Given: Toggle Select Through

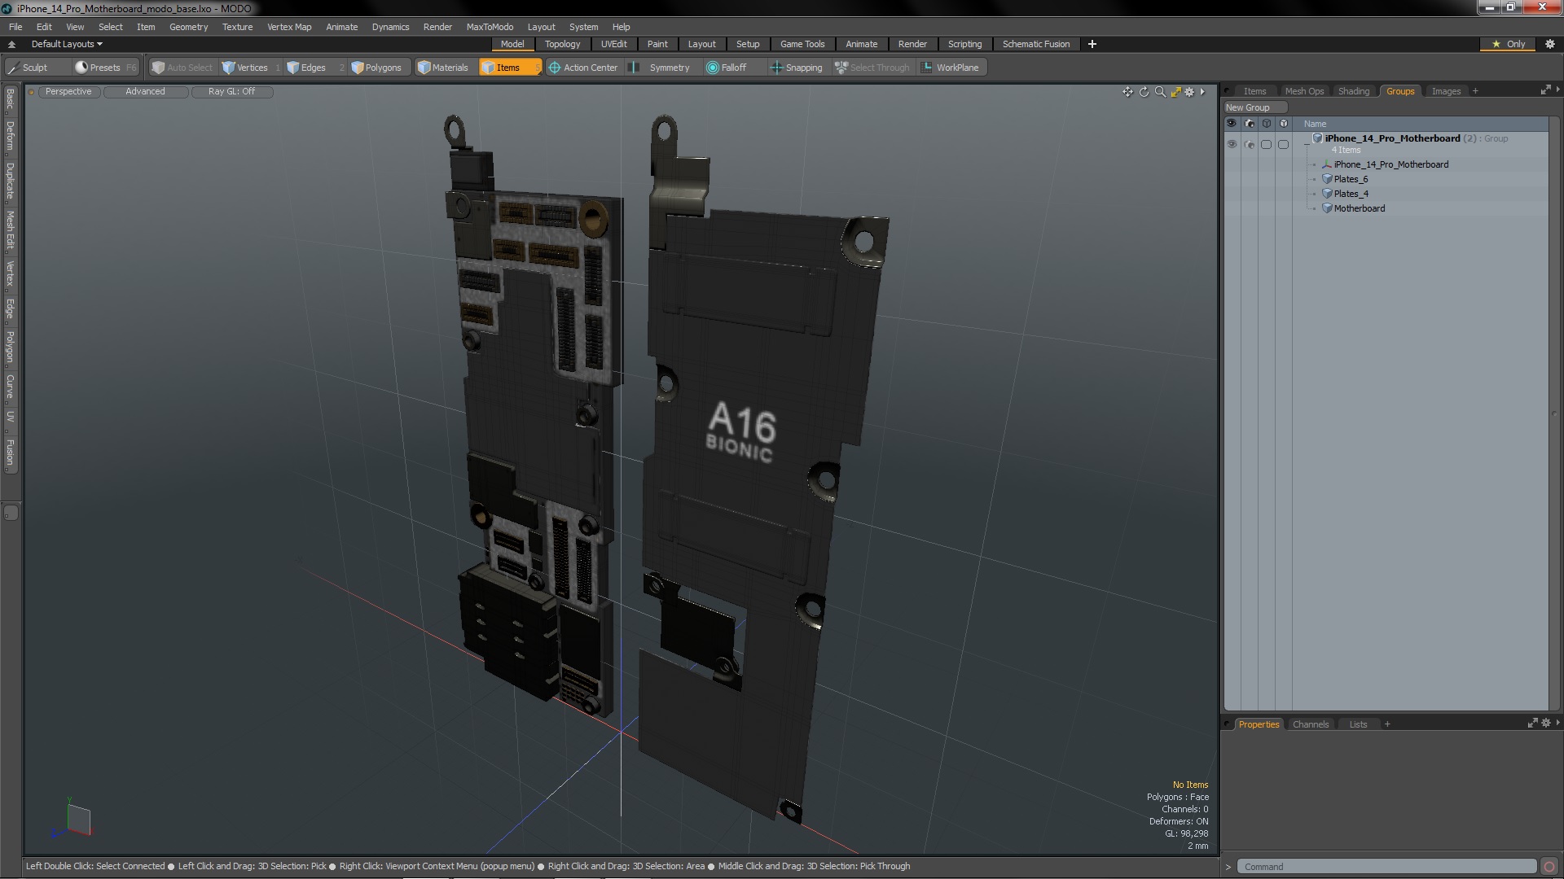Looking at the screenshot, I should [x=872, y=68].
